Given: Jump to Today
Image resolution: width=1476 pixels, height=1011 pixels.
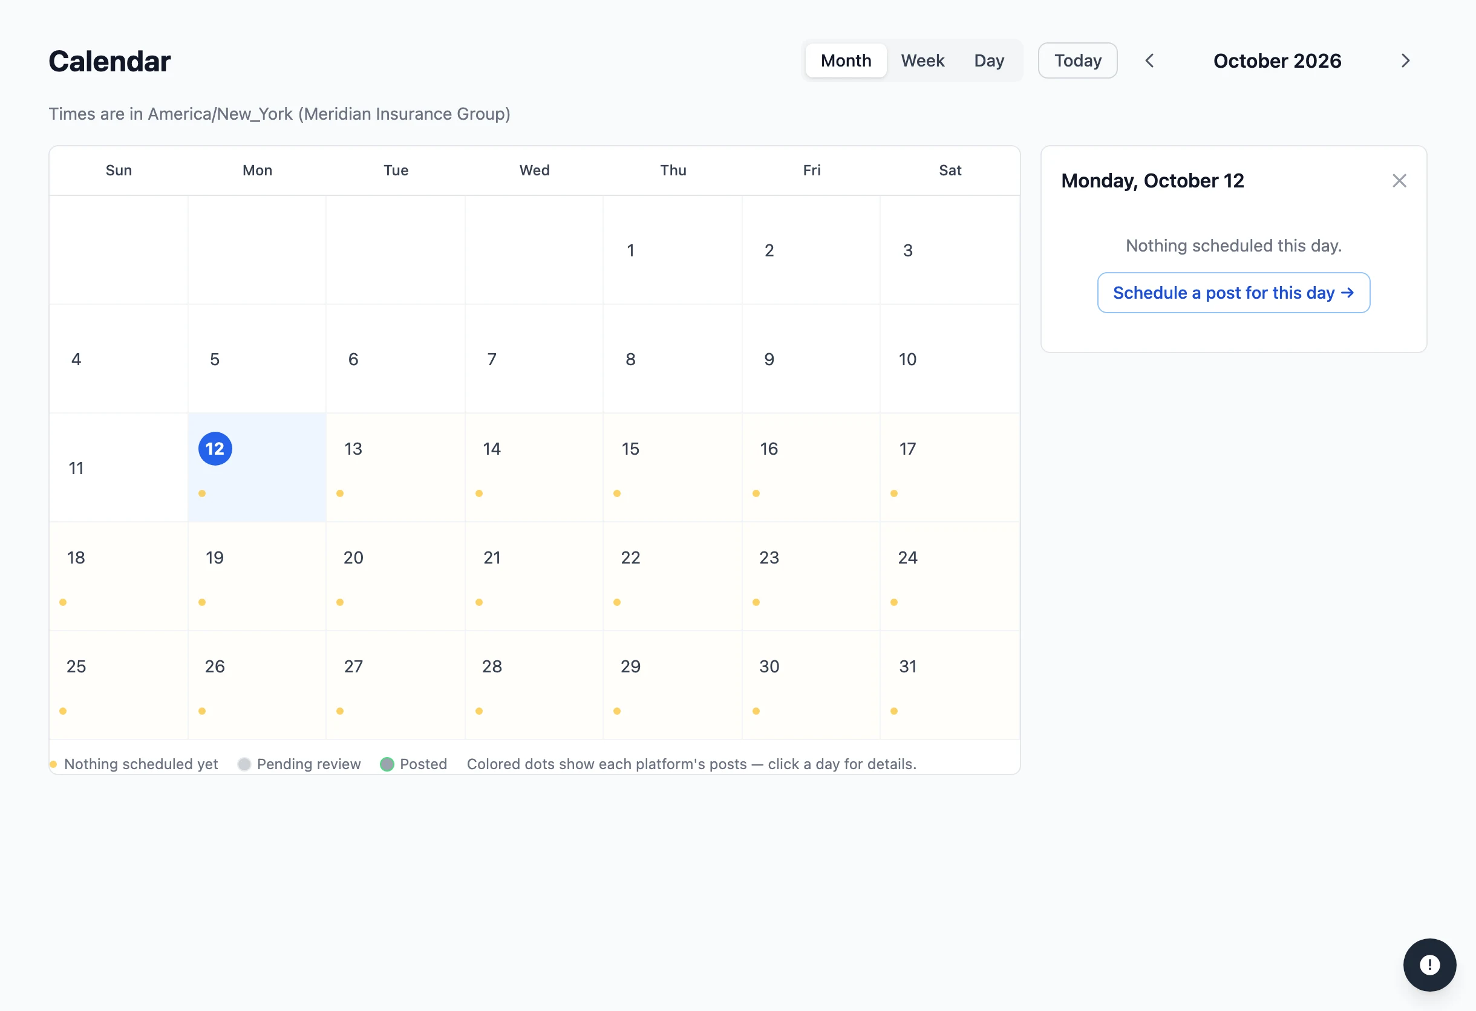Looking at the screenshot, I should coord(1078,61).
